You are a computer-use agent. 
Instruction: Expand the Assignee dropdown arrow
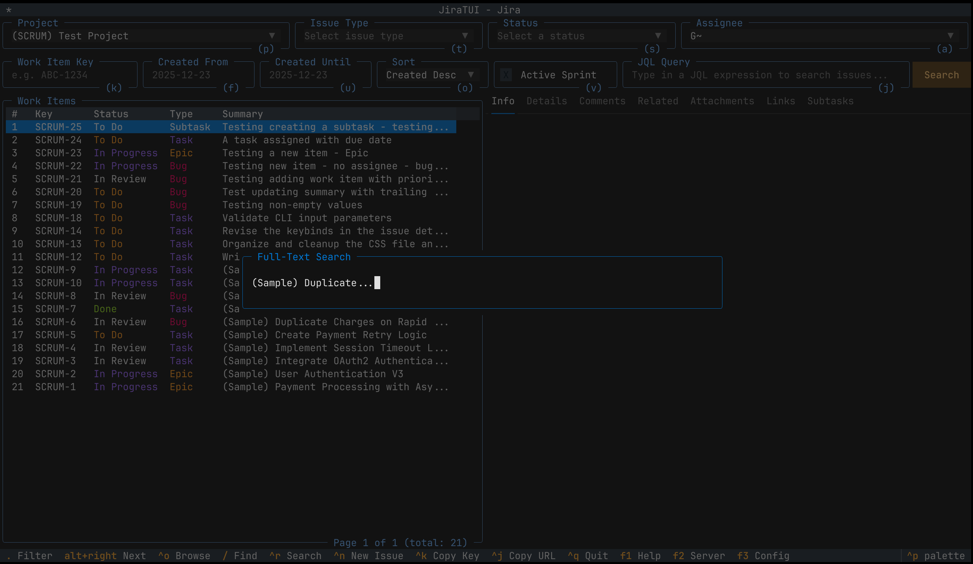click(950, 36)
